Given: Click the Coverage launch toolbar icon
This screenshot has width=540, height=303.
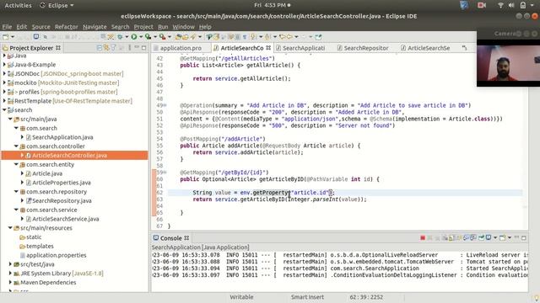Looking at the screenshot, I should [x=148, y=37].
